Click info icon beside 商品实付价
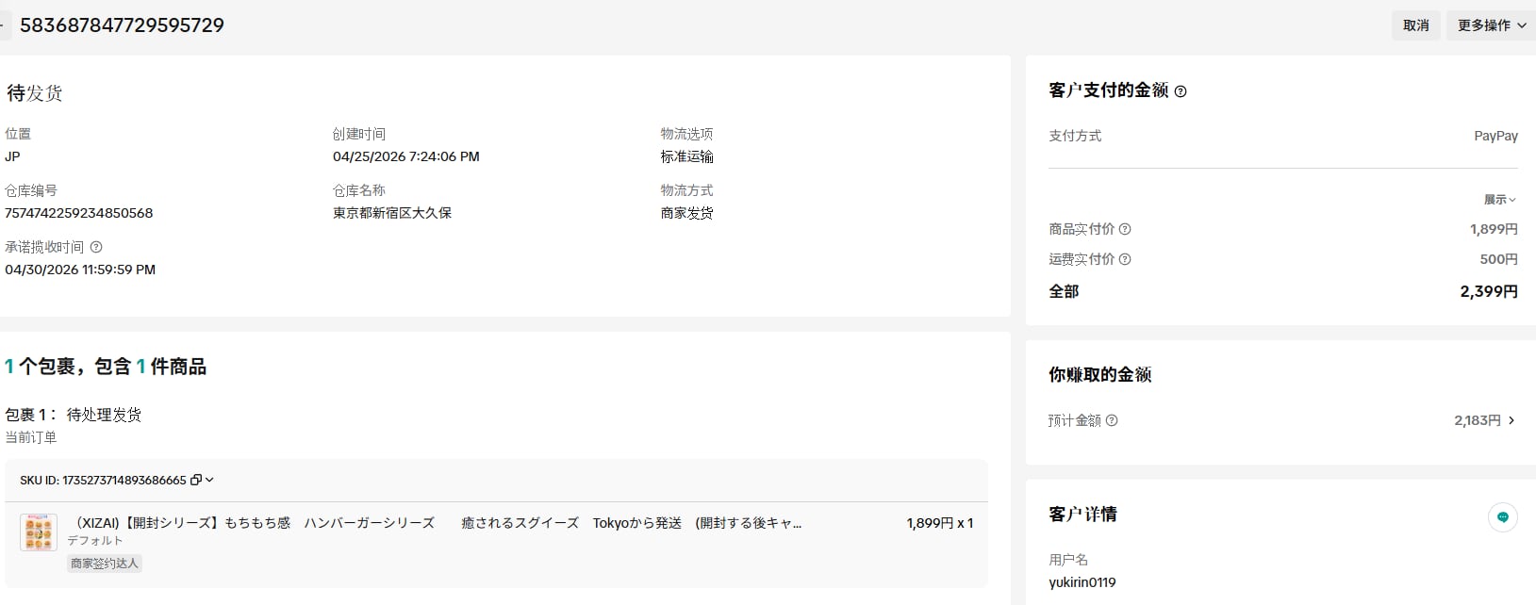 [1125, 229]
